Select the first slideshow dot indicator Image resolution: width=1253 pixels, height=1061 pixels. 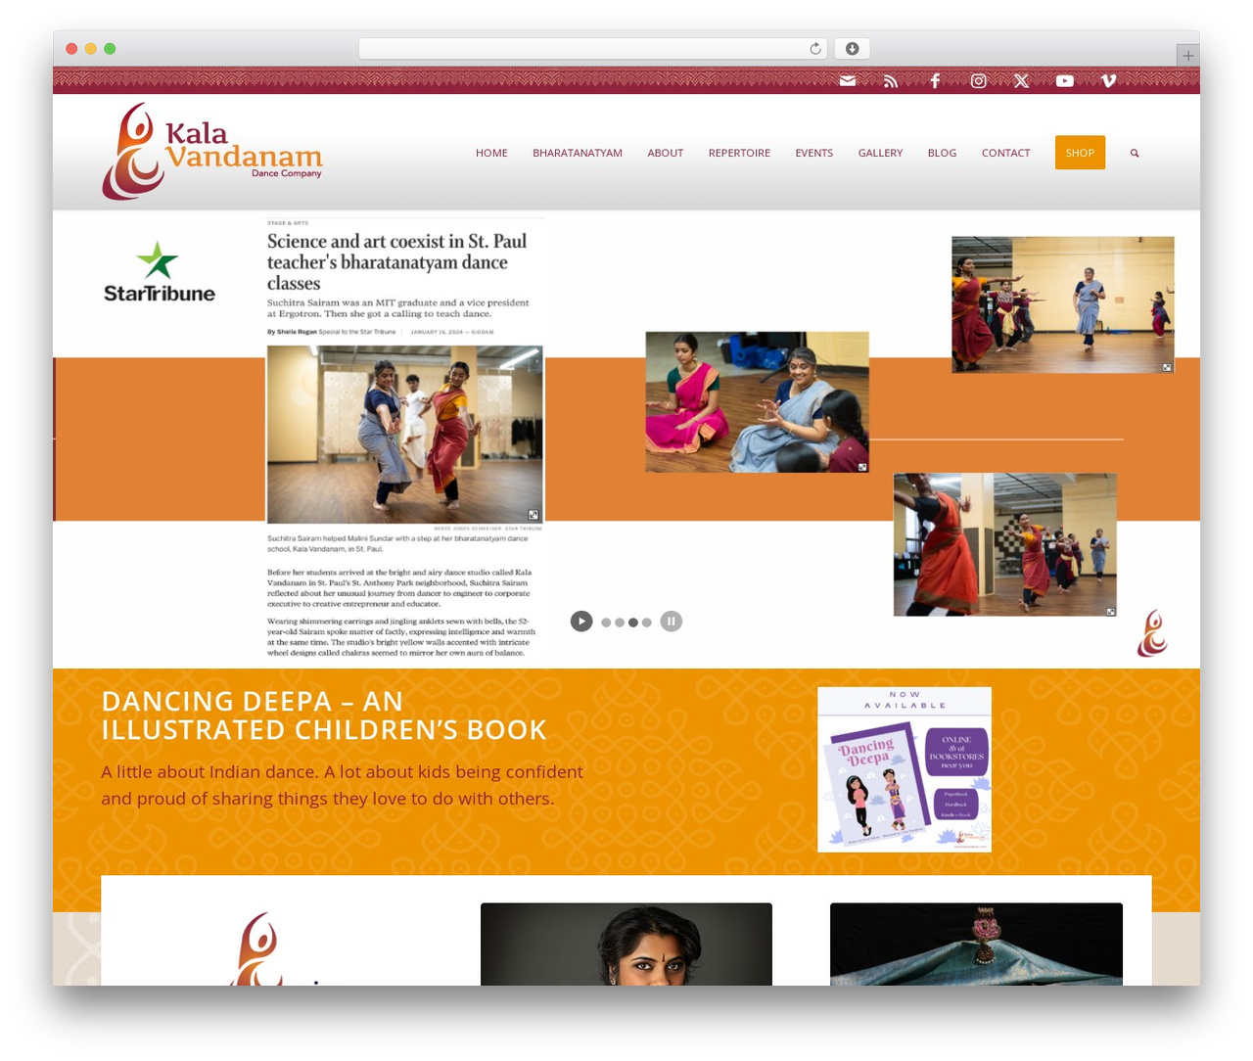click(x=606, y=623)
